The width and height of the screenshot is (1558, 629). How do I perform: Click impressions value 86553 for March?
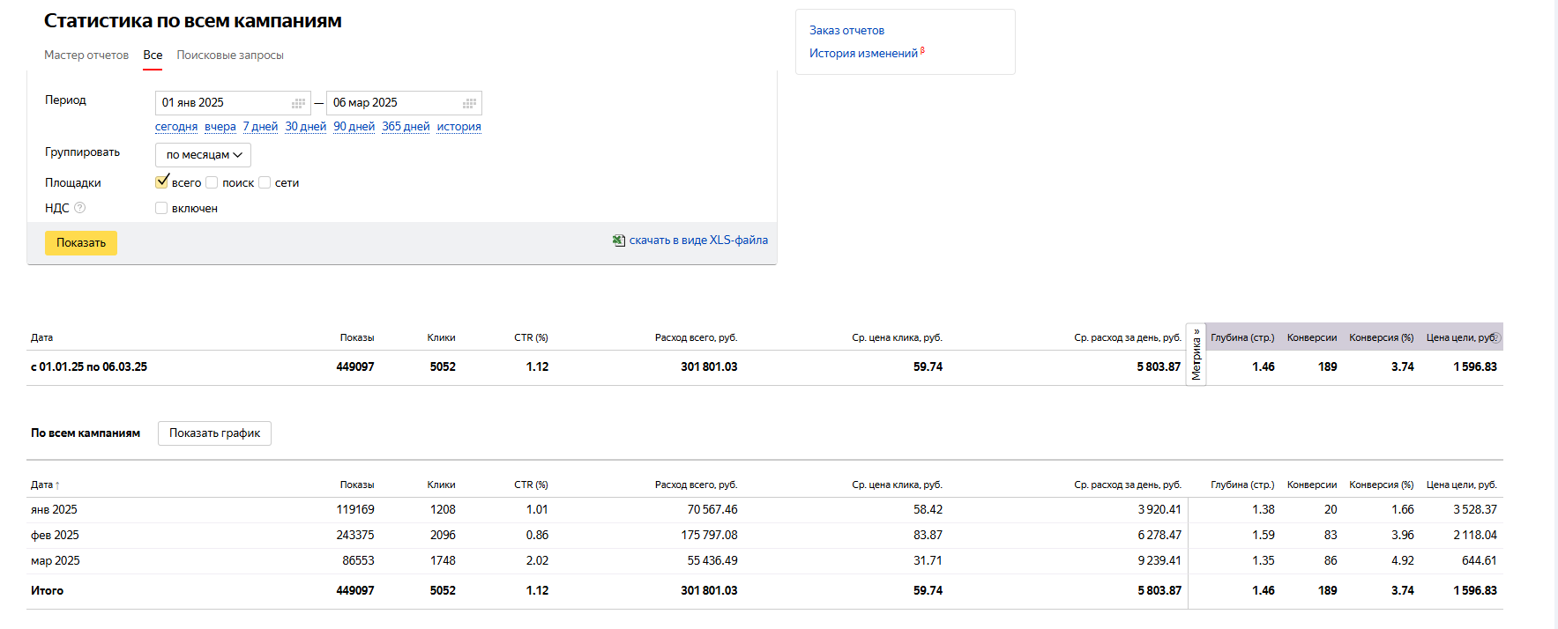click(358, 561)
